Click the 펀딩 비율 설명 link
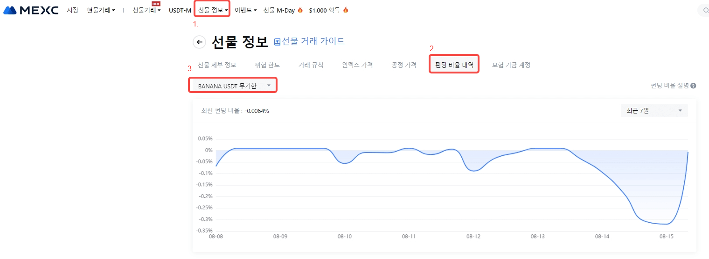709x259 pixels. point(669,86)
